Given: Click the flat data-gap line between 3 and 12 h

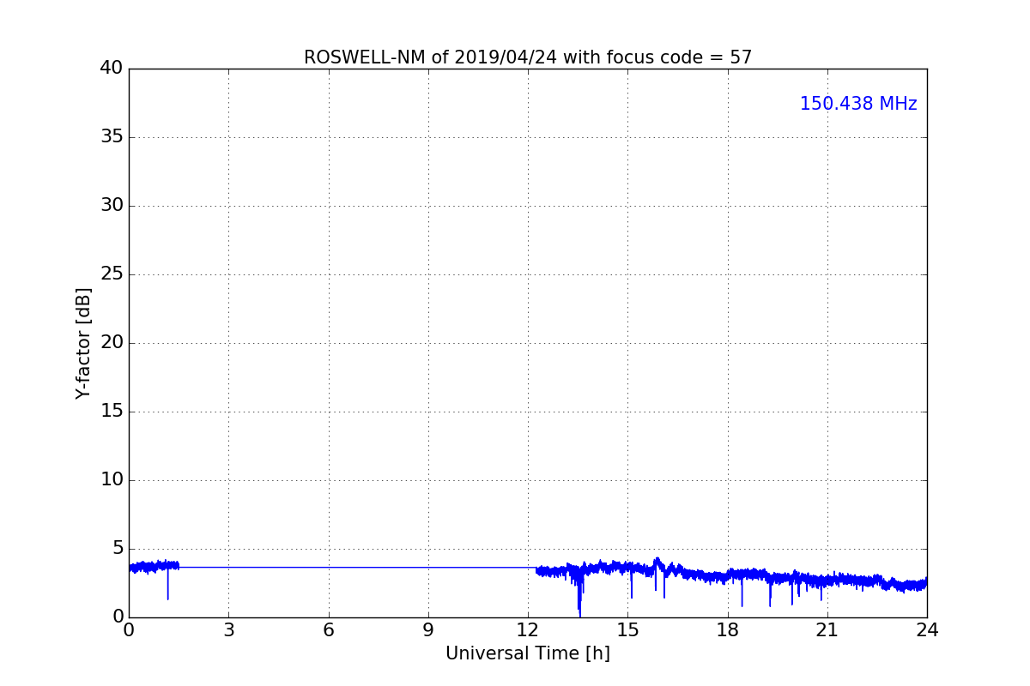Looking at the screenshot, I should pyautogui.click(x=358, y=567).
